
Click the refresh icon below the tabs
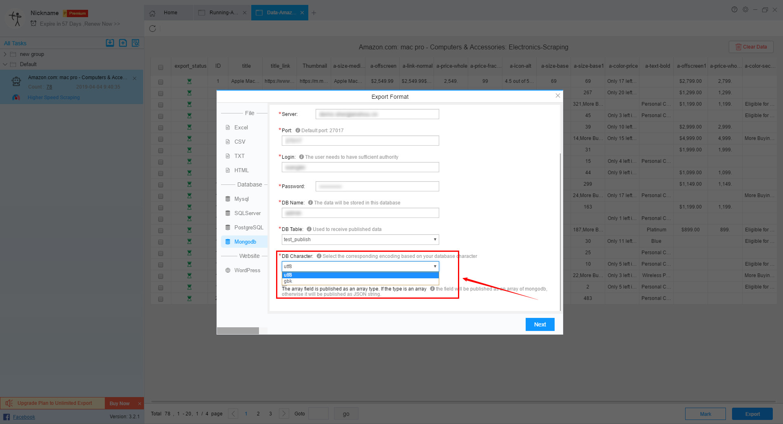point(153,29)
